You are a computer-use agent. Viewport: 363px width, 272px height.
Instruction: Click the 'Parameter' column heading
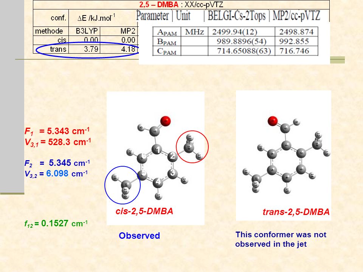pos(152,16)
